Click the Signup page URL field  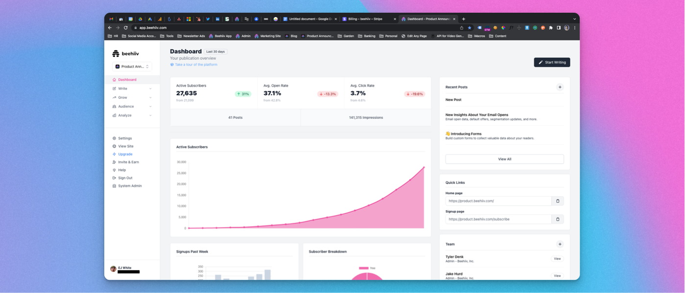coord(498,219)
